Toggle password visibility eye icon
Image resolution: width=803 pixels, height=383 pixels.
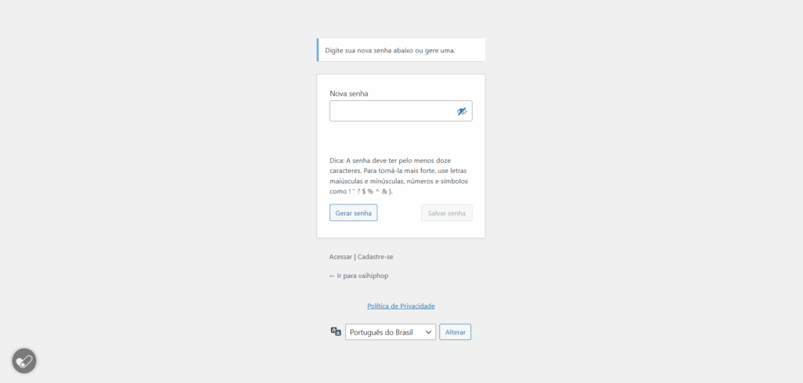(x=462, y=111)
